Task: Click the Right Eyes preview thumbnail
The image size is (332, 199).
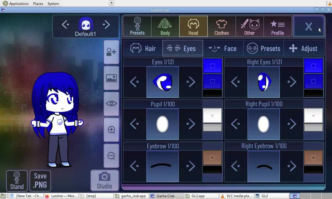Action: [x=264, y=82]
